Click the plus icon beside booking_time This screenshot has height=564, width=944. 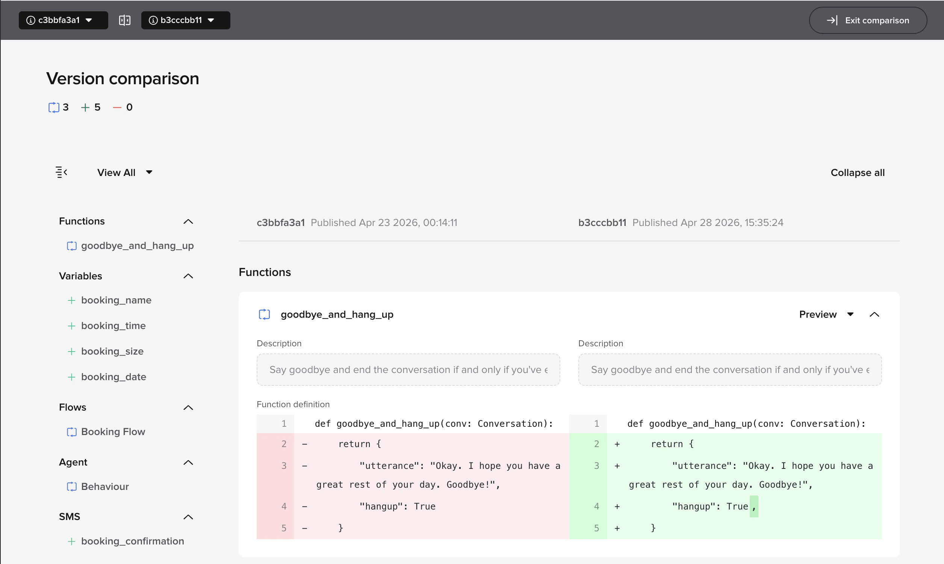click(x=71, y=326)
